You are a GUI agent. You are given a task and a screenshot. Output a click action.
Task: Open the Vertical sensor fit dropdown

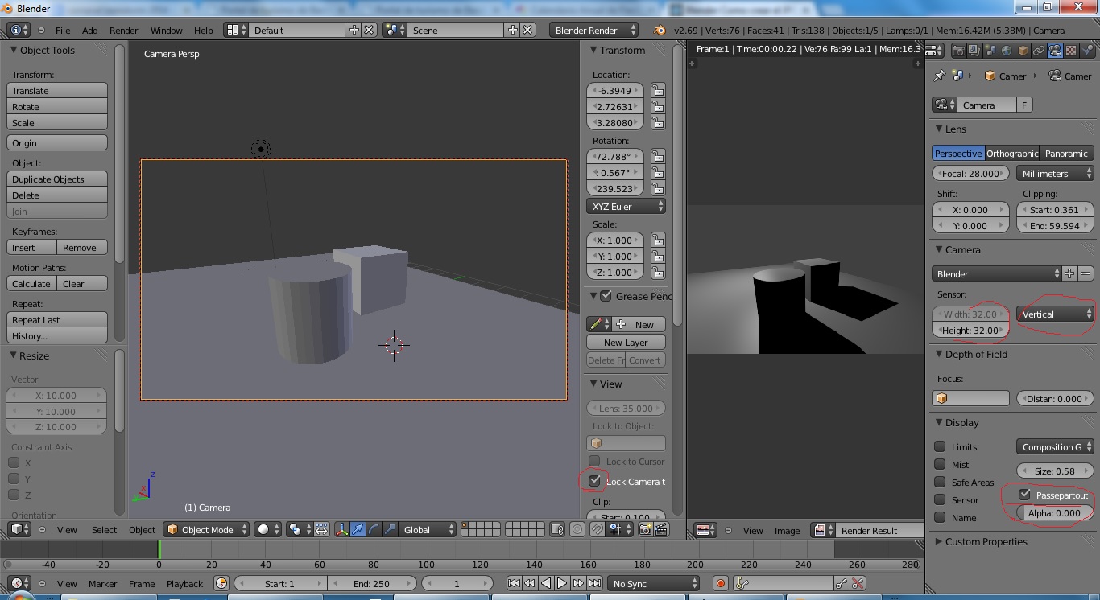pos(1055,314)
